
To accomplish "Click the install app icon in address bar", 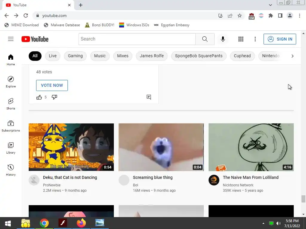I will click(220, 16).
